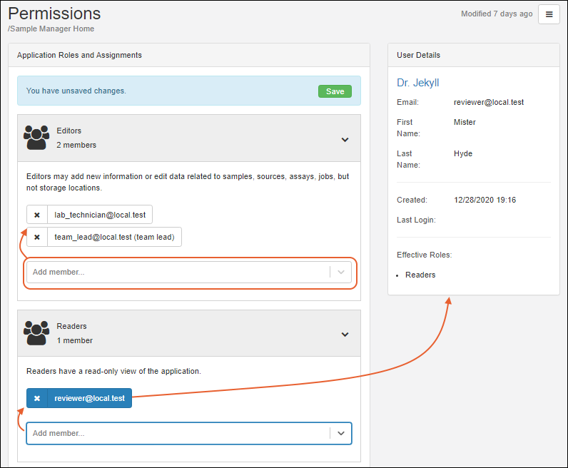Click the Sample Manager Home breadcrumb path
The height and width of the screenshot is (468, 568).
click(51, 29)
